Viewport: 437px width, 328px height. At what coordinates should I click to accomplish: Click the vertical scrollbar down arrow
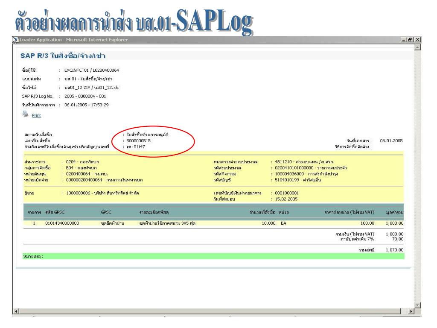coord(417,305)
